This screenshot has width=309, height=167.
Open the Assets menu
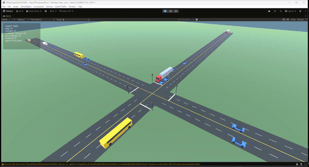coord(15,6)
